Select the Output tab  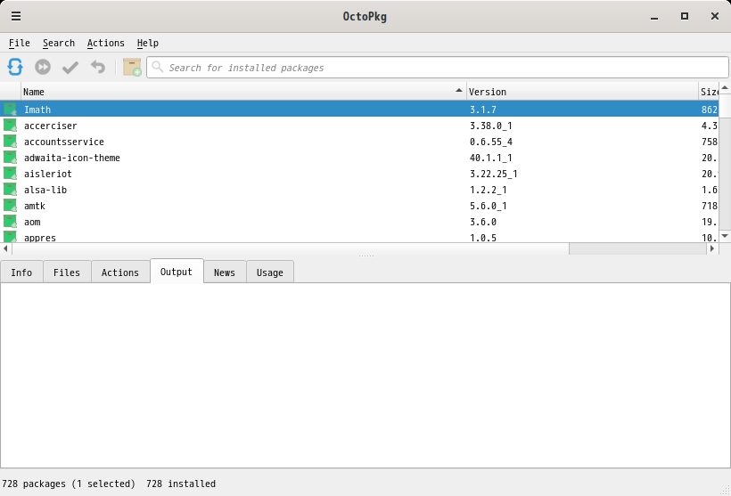(x=177, y=272)
